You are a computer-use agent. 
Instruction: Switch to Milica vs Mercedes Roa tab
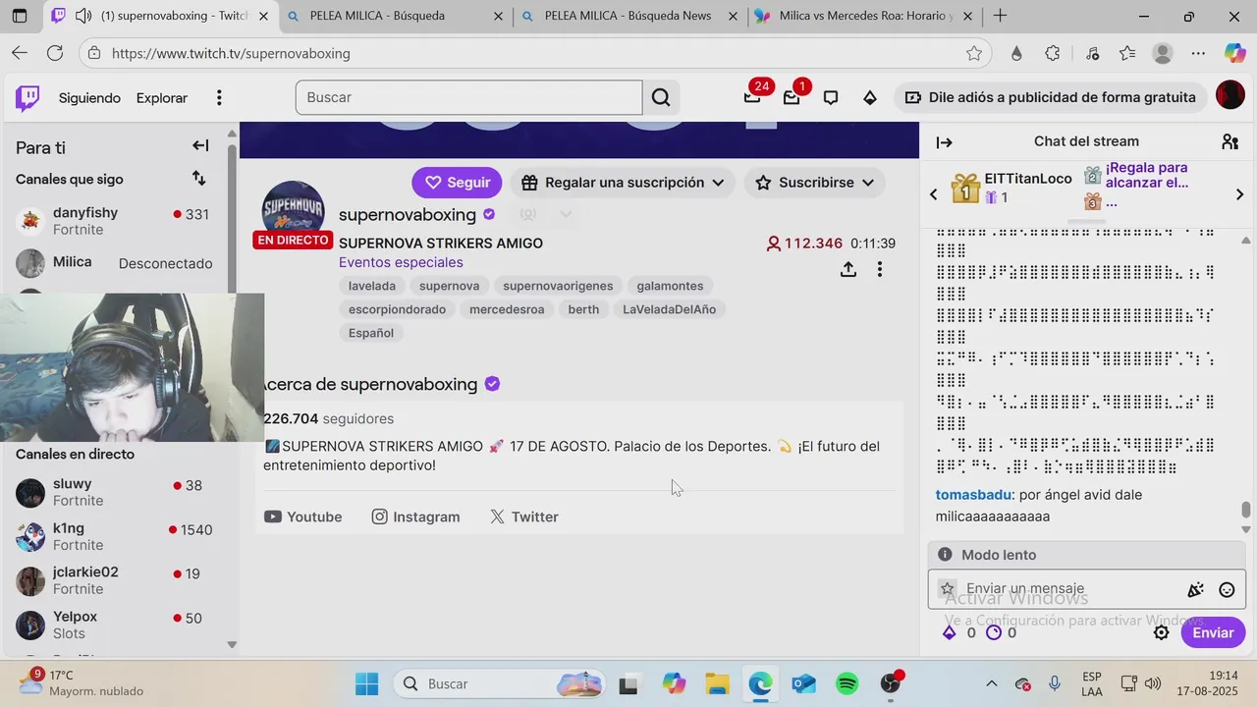pos(866,16)
